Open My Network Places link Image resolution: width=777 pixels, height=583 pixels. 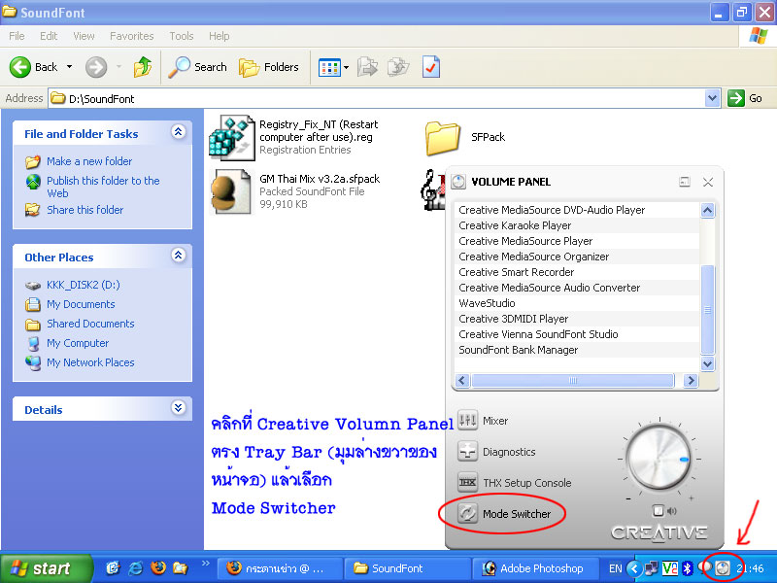pos(90,362)
